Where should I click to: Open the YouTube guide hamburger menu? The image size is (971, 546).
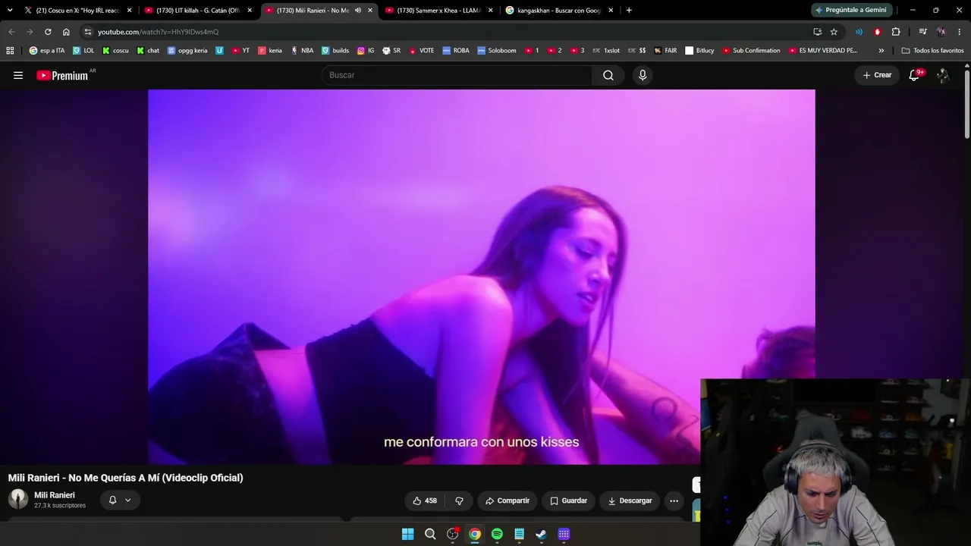tap(18, 75)
